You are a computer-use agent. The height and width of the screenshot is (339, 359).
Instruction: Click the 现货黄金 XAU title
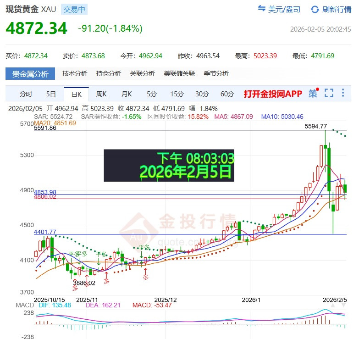31,9
